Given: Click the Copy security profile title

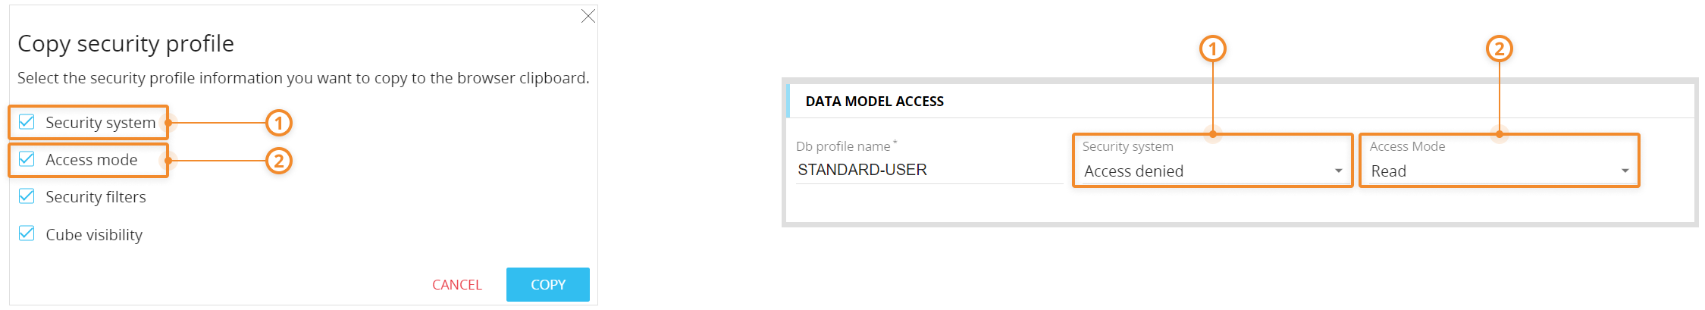Looking at the screenshot, I should (126, 44).
